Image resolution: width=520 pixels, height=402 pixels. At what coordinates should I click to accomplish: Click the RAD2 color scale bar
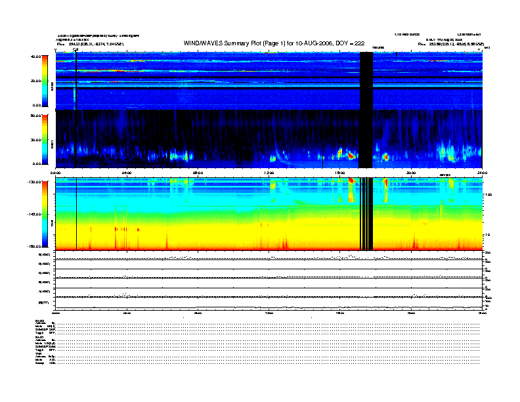point(45,81)
